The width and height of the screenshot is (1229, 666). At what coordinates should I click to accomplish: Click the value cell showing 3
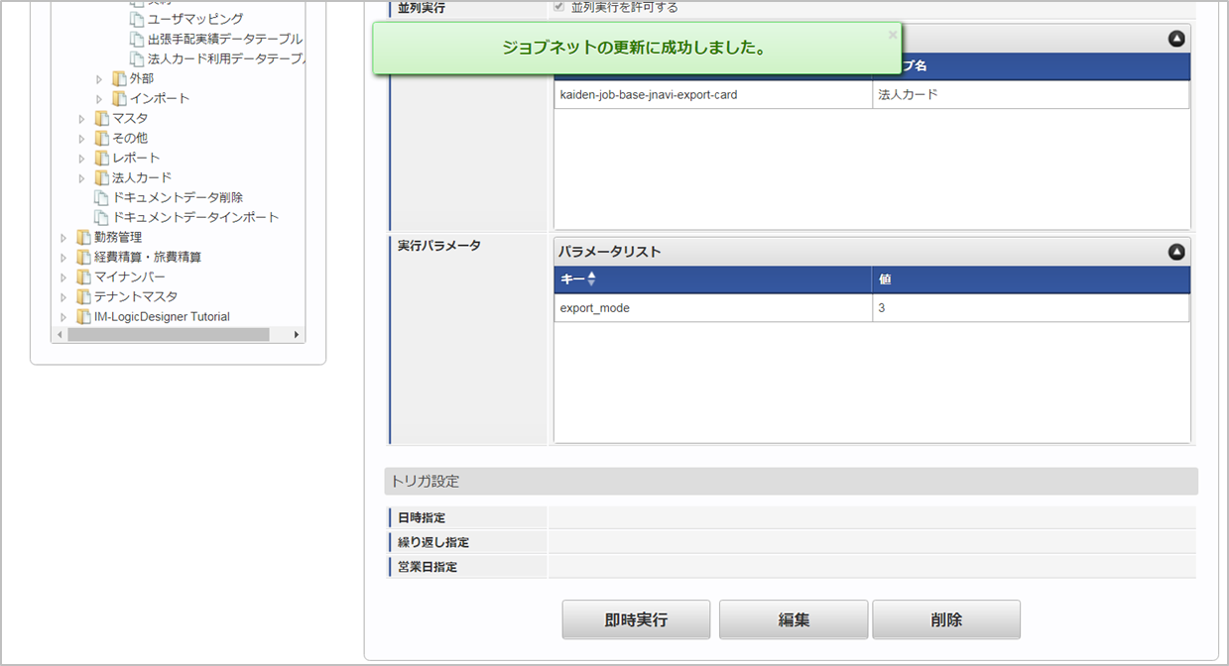click(1031, 308)
